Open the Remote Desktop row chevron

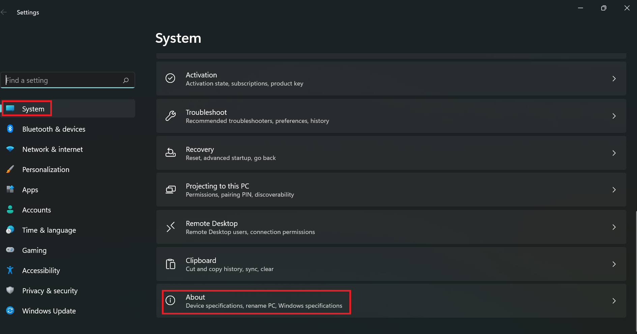[614, 227]
